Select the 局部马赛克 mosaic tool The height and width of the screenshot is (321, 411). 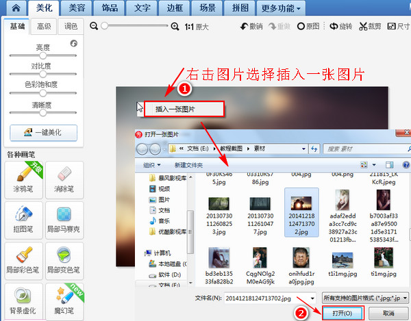[x=64, y=220]
